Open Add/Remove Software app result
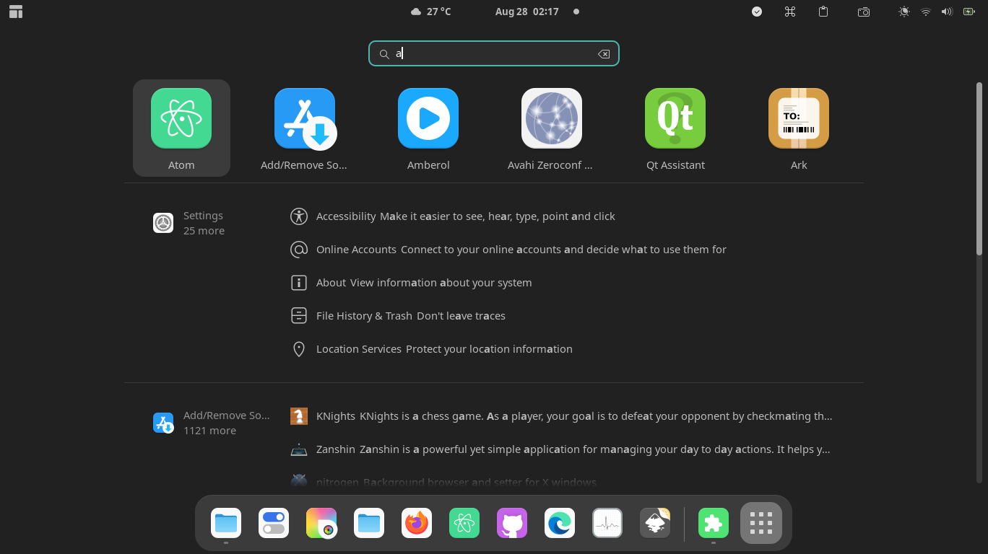The height and width of the screenshot is (554, 988). tap(304, 128)
